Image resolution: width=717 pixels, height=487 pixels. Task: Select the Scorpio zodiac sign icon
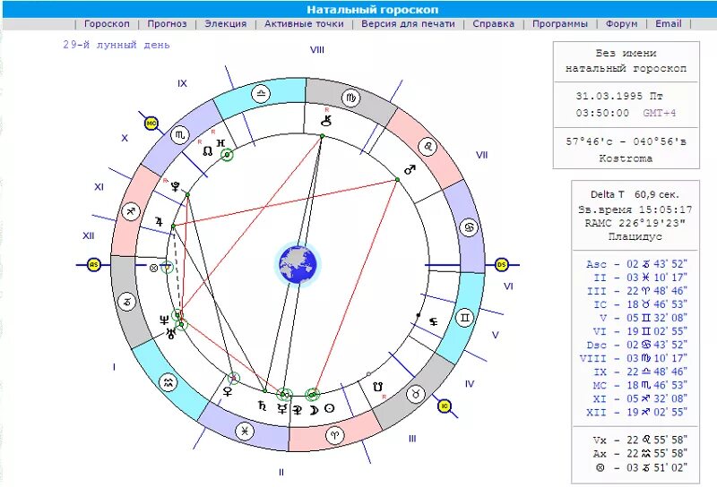(180, 135)
